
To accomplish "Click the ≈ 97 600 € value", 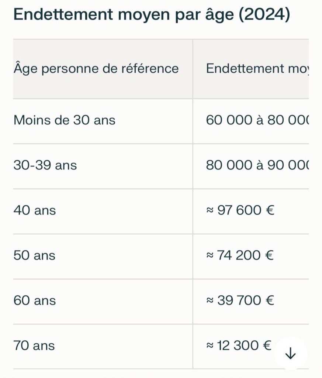I will [240, 210].
